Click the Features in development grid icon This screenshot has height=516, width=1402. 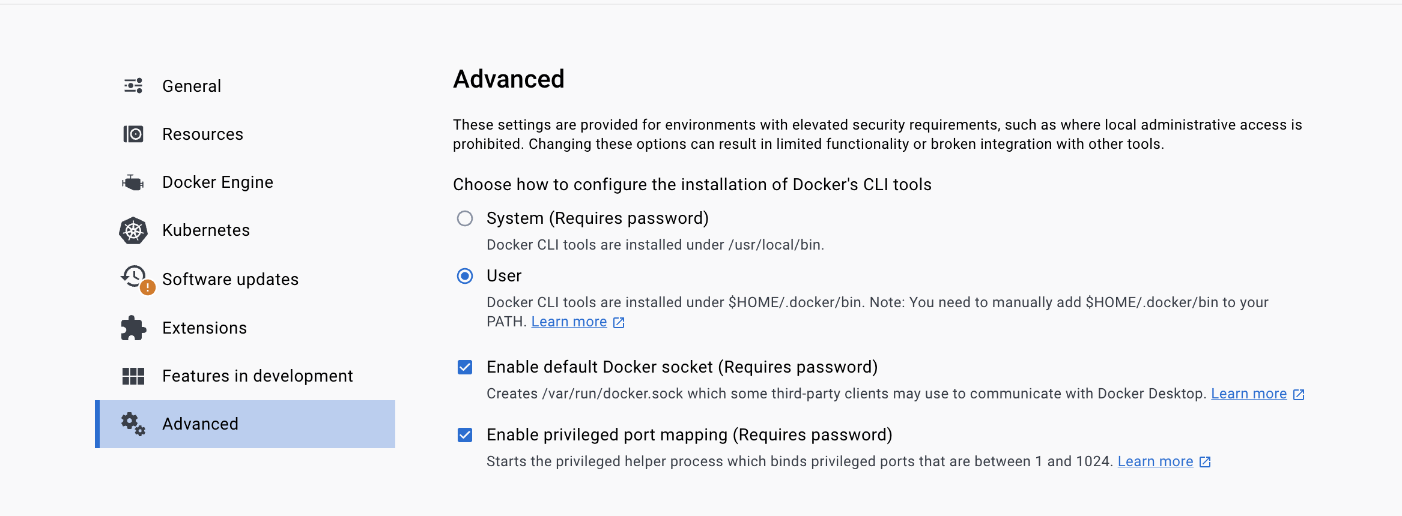click(x=133, y=376)
